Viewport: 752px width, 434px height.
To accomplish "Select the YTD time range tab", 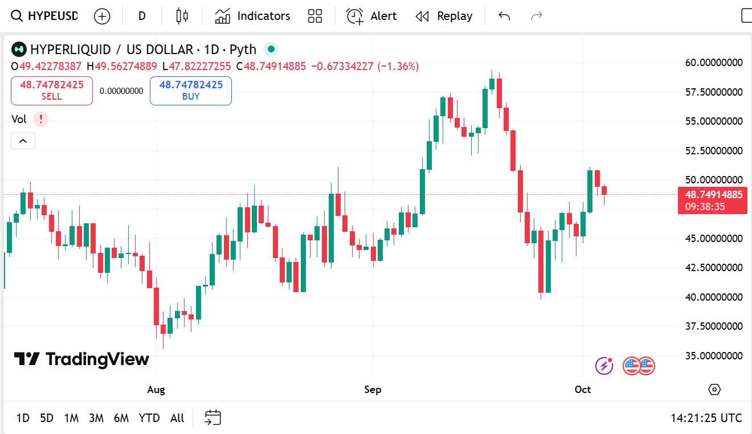I will tap(149, 418).
